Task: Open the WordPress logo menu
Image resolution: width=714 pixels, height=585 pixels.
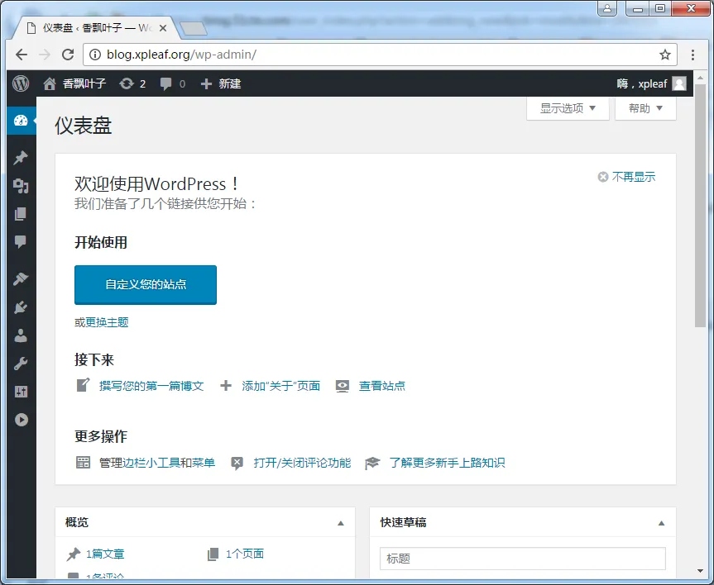Action: 21,83
